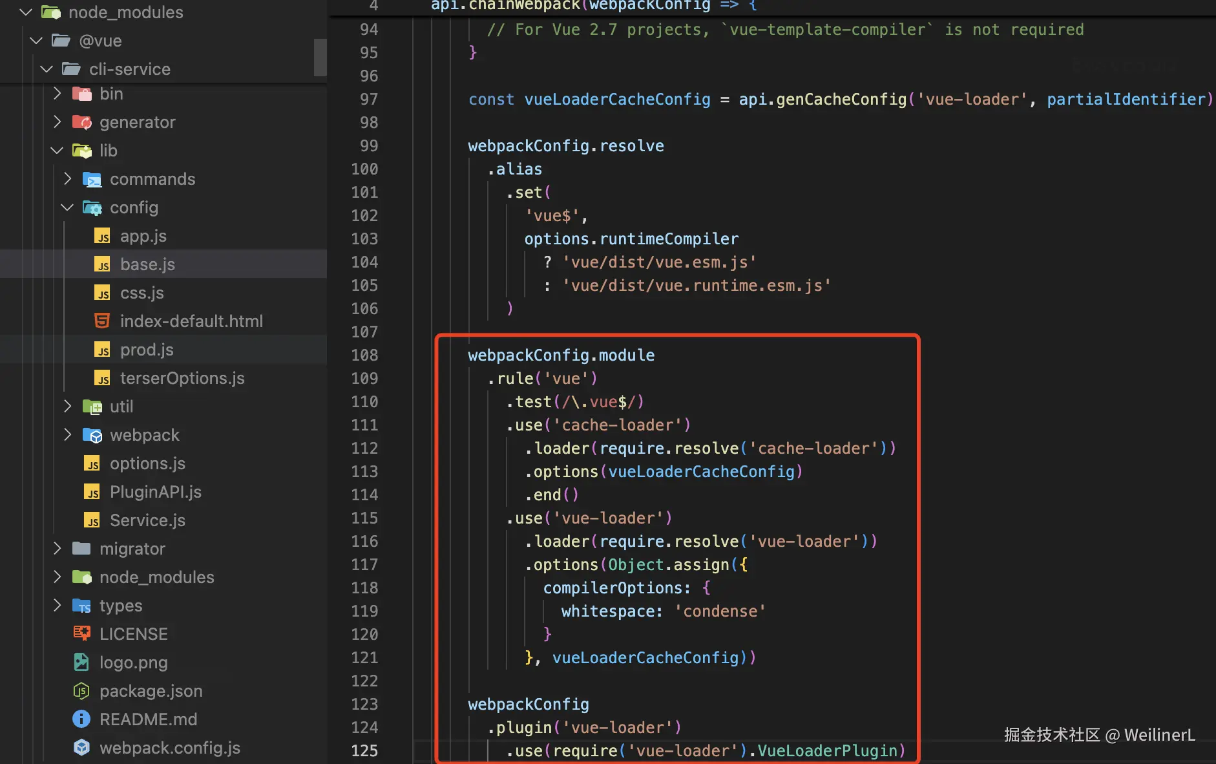Click the types folder TS icon
Screen dimensions: 1216x764
tap(82, 606)
